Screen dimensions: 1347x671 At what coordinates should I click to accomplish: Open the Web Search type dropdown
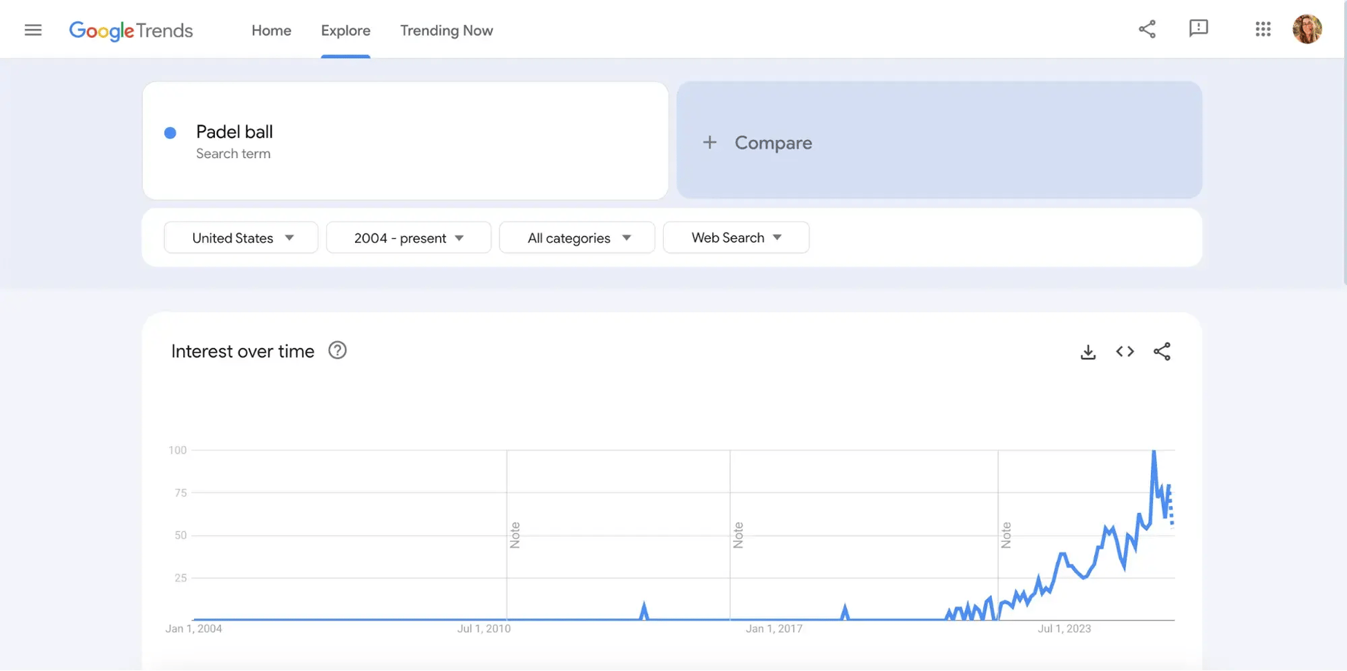[736, 237]
